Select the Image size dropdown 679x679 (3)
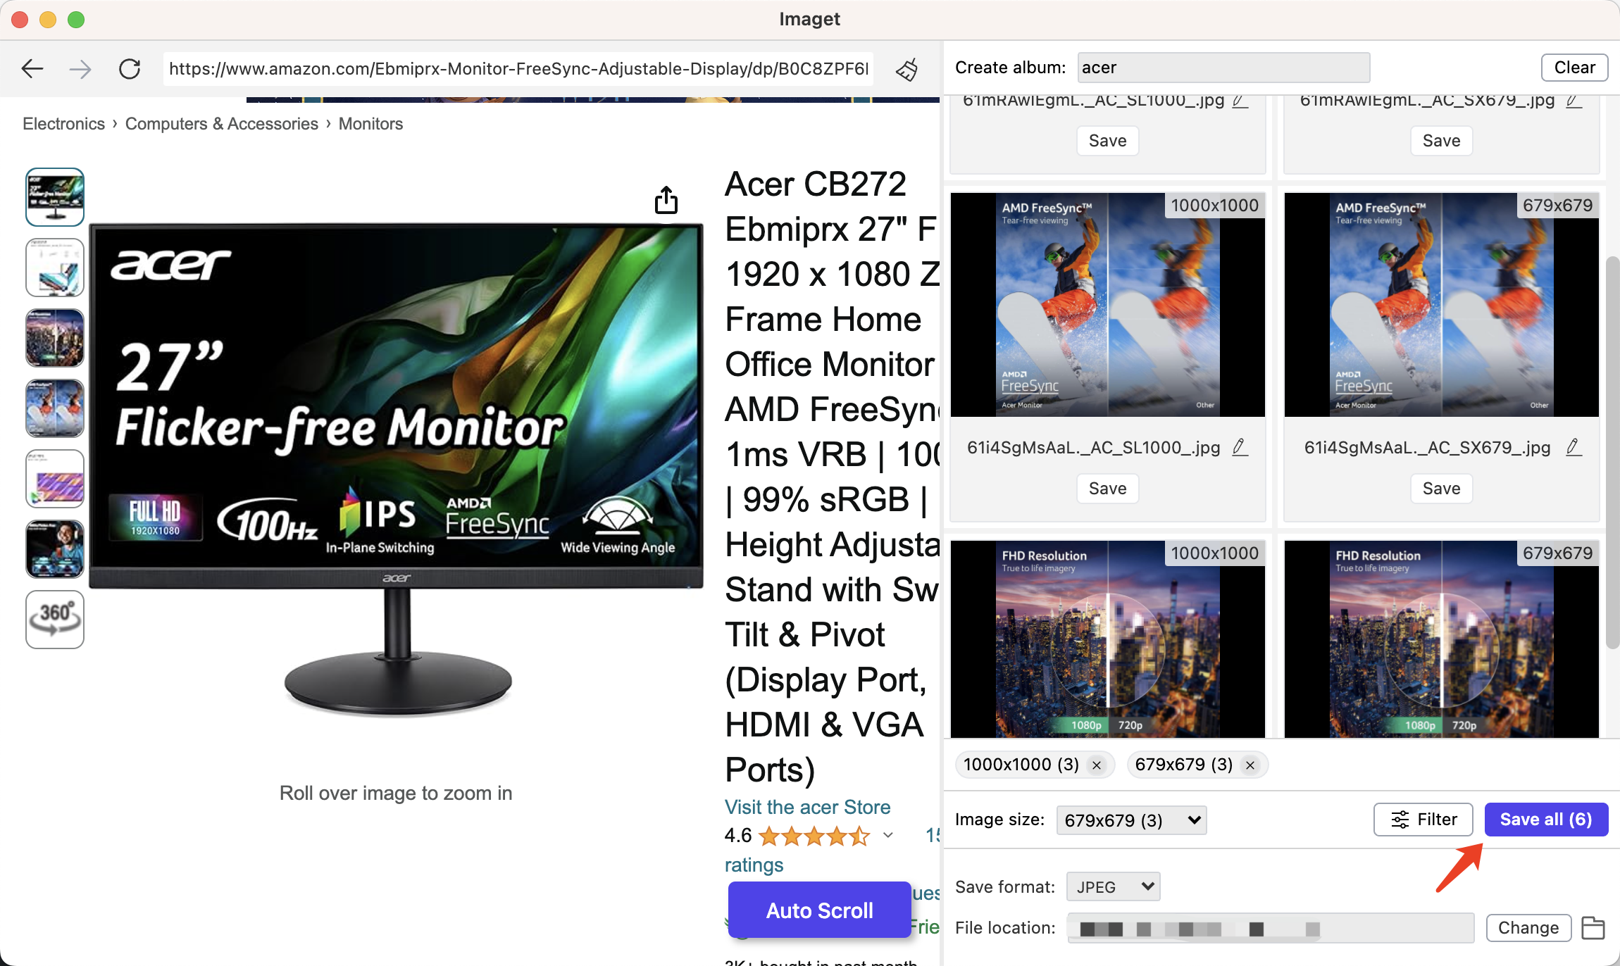This screenshot has width=1620, height=966. tap(1133, 819)
